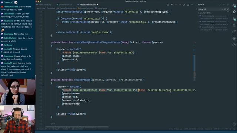
Task: Click the open changes icon in editor toolbar
Action: click(168, 5)
